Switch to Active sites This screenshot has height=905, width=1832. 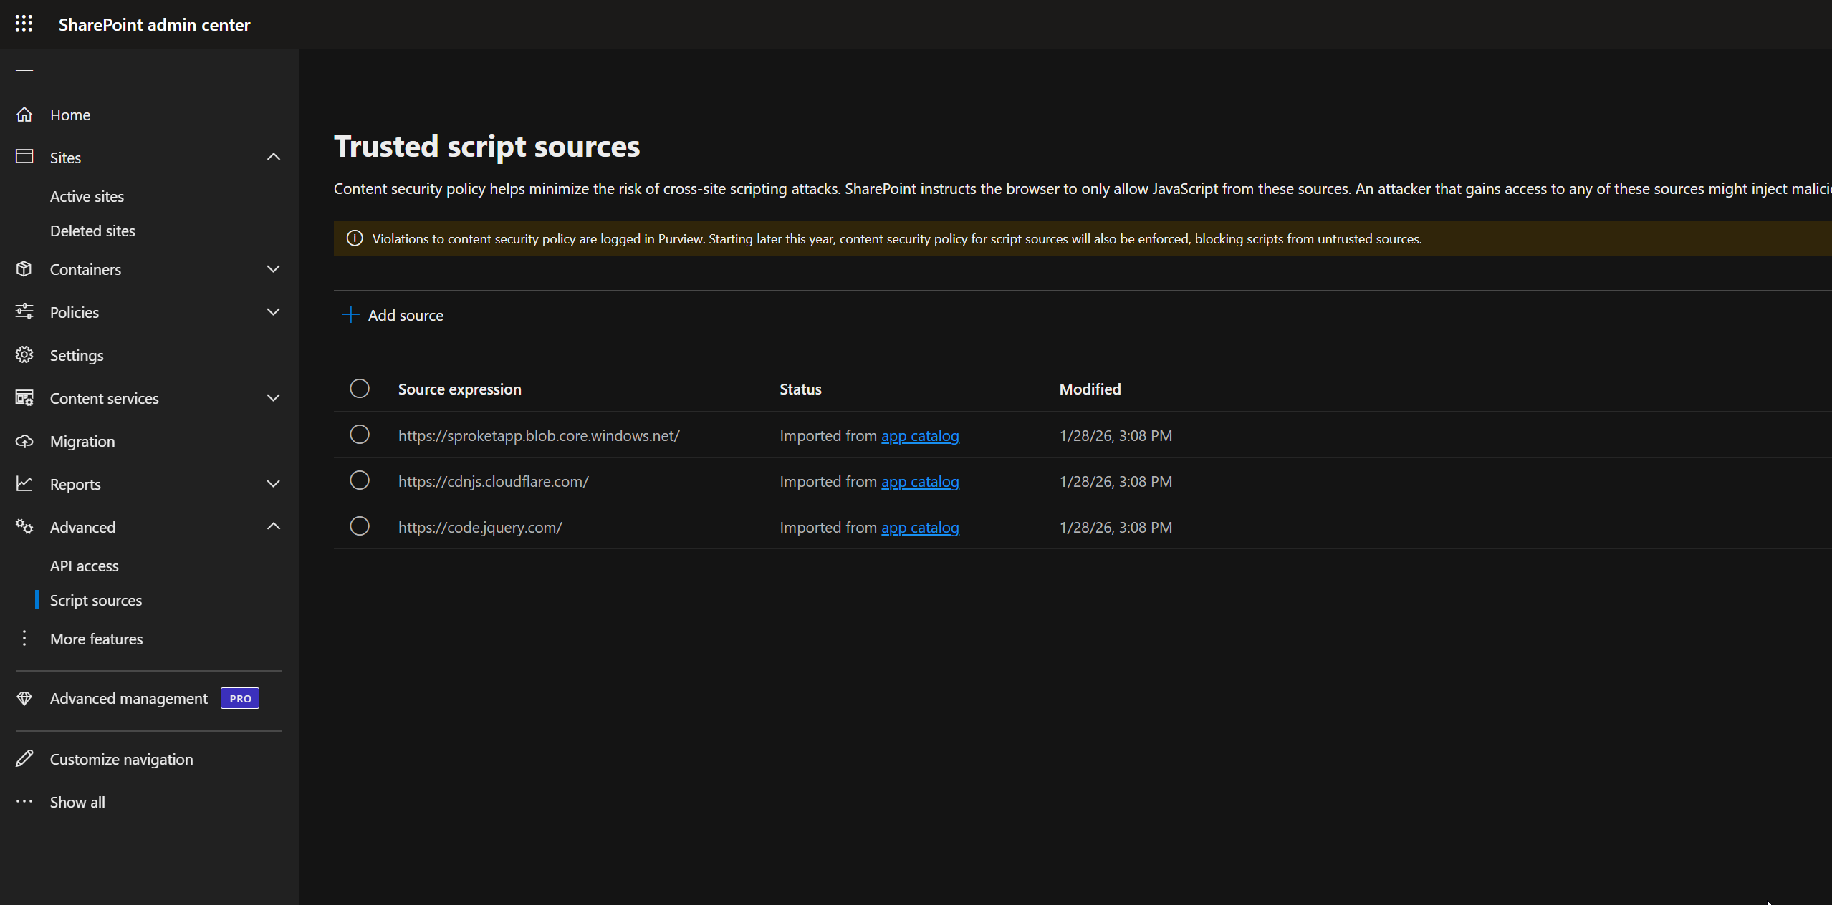click(87, 195)
